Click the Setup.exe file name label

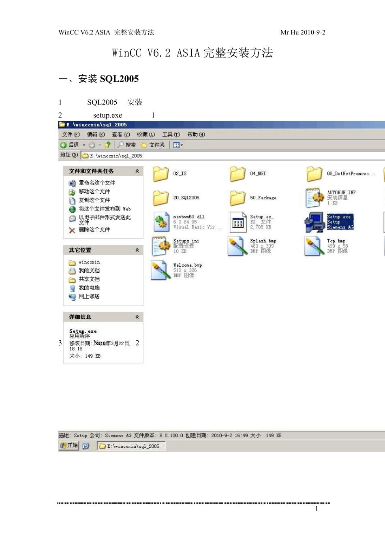(338, 217)
